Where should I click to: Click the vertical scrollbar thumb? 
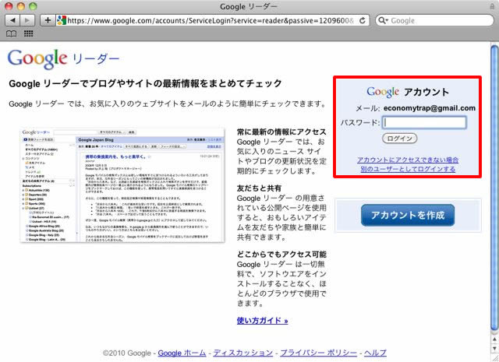494,188
